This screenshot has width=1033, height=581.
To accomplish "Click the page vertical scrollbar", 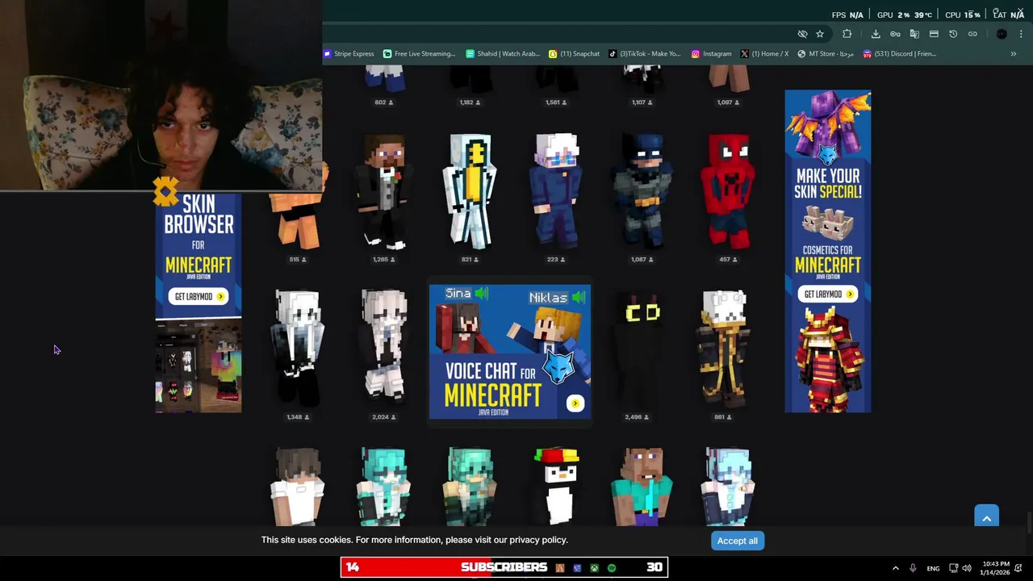I will tap(1029, 523).
